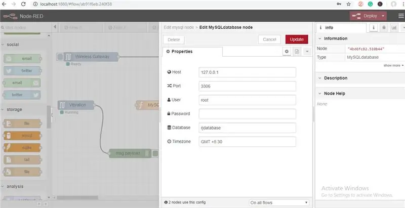Viewport: 405px width, 208px height.
Task: Click the browser back arrow
Action: (4, 4)
